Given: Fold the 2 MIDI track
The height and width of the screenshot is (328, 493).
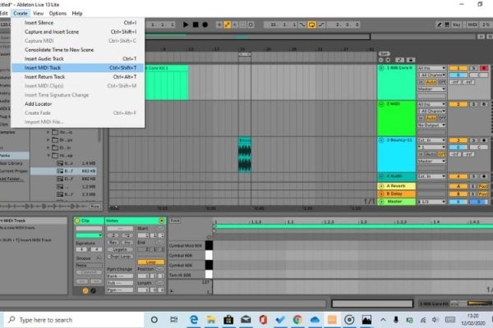Looking at the screenshot, I should (381, 104).
